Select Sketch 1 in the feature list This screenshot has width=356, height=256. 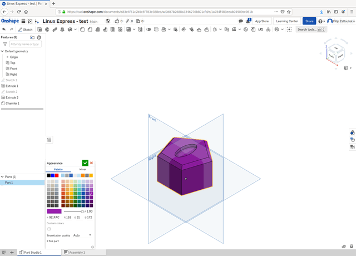11,80
